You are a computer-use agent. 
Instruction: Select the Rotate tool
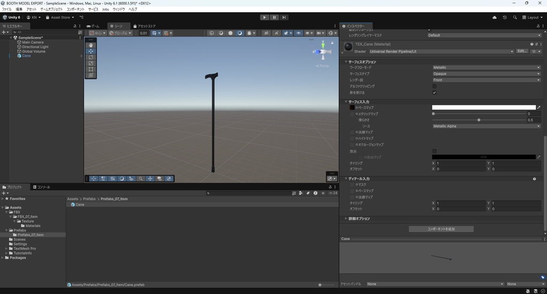tap(91, 57)
